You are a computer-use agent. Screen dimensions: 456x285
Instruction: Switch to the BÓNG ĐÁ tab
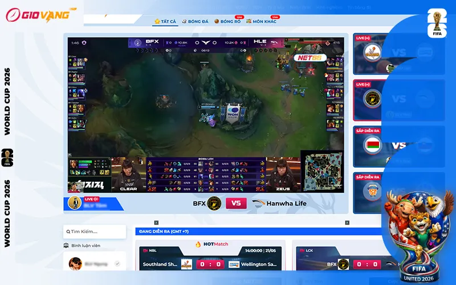pyautogui.click(x=195, y=21)
